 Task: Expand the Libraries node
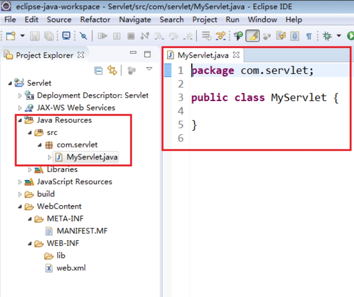[x=29, y=170]
